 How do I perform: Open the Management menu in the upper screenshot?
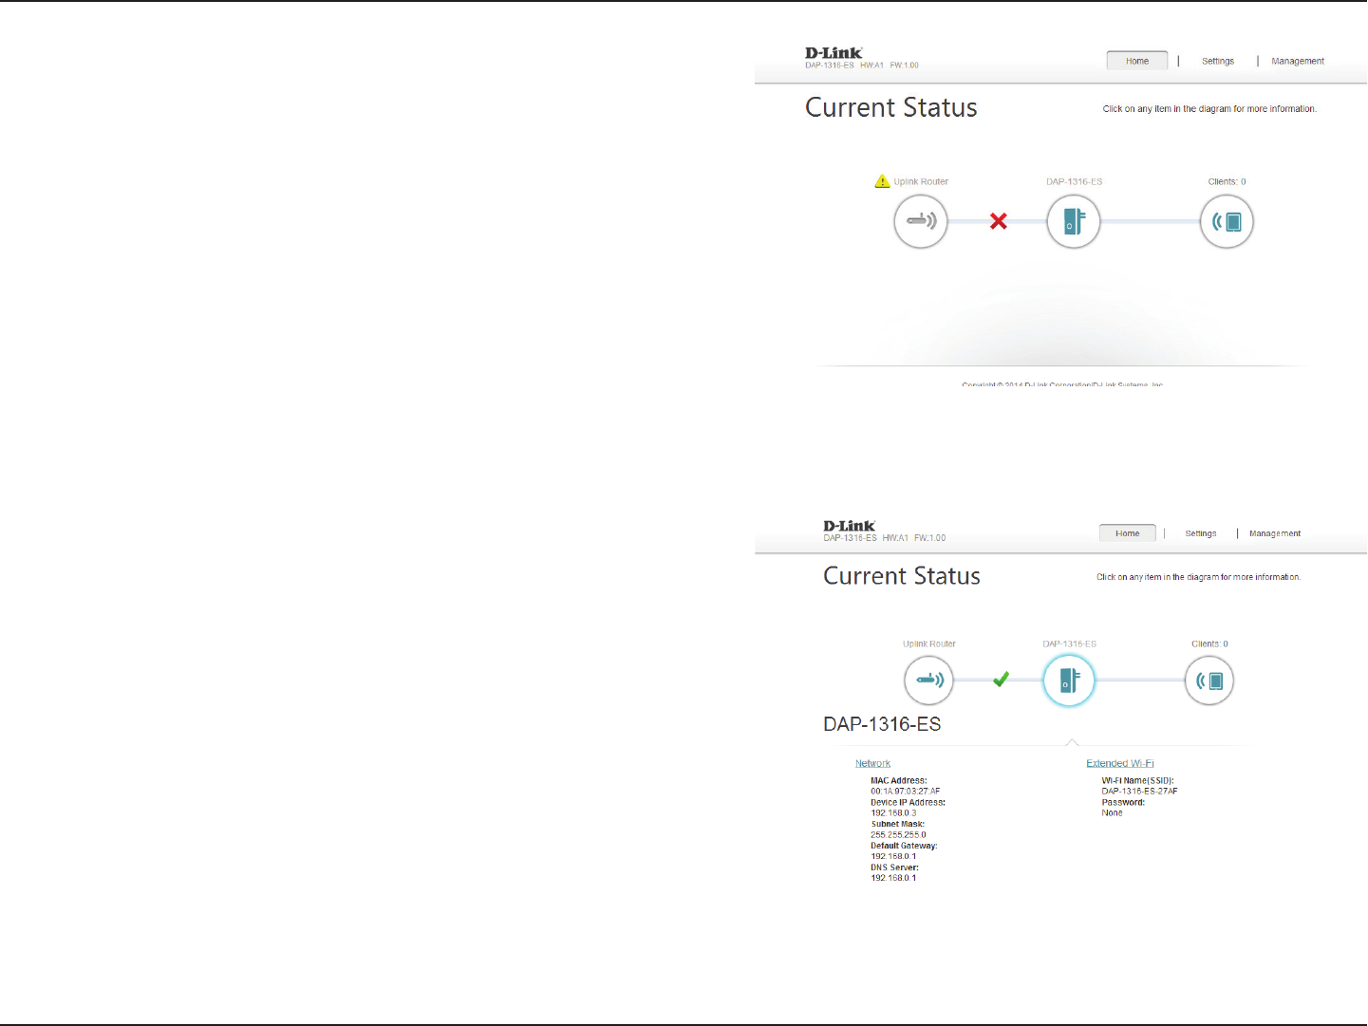(1298, 61)
